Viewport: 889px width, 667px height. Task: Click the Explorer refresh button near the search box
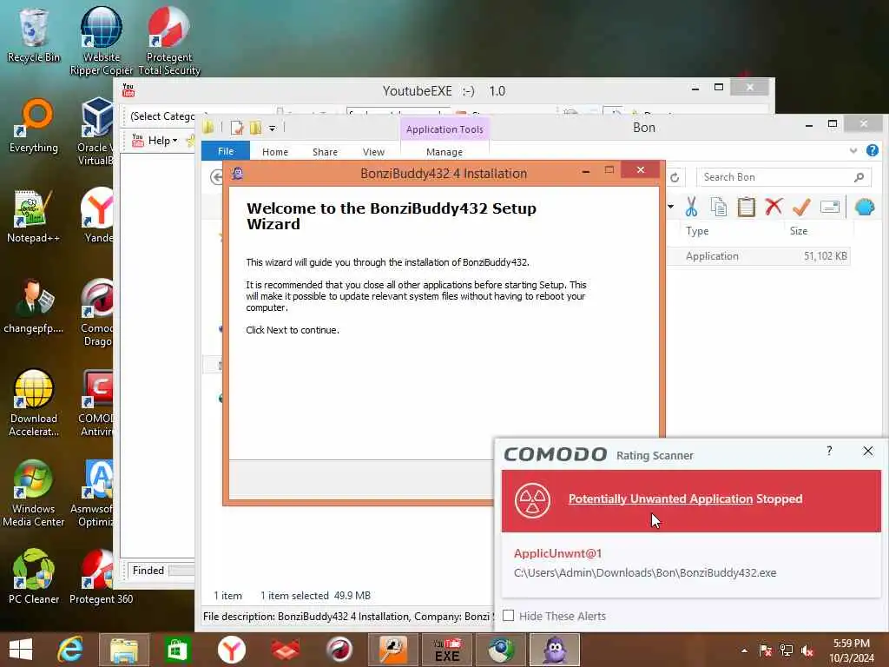point(675,177)
